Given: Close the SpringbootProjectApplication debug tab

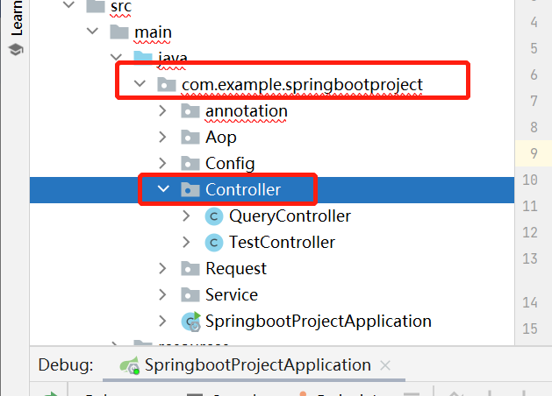Looking at the screenshot, I should tap(385, 366).
